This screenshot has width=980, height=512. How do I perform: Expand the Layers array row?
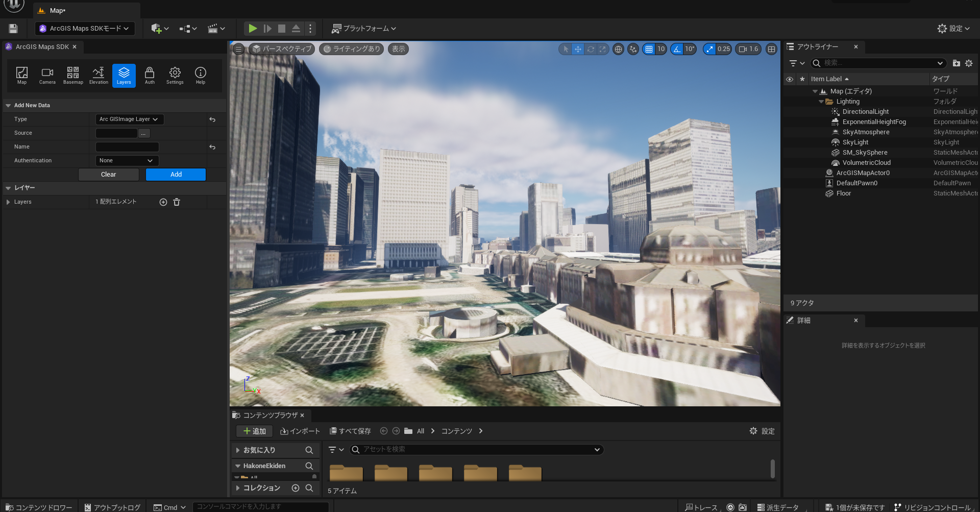click(x=8, y=202)
